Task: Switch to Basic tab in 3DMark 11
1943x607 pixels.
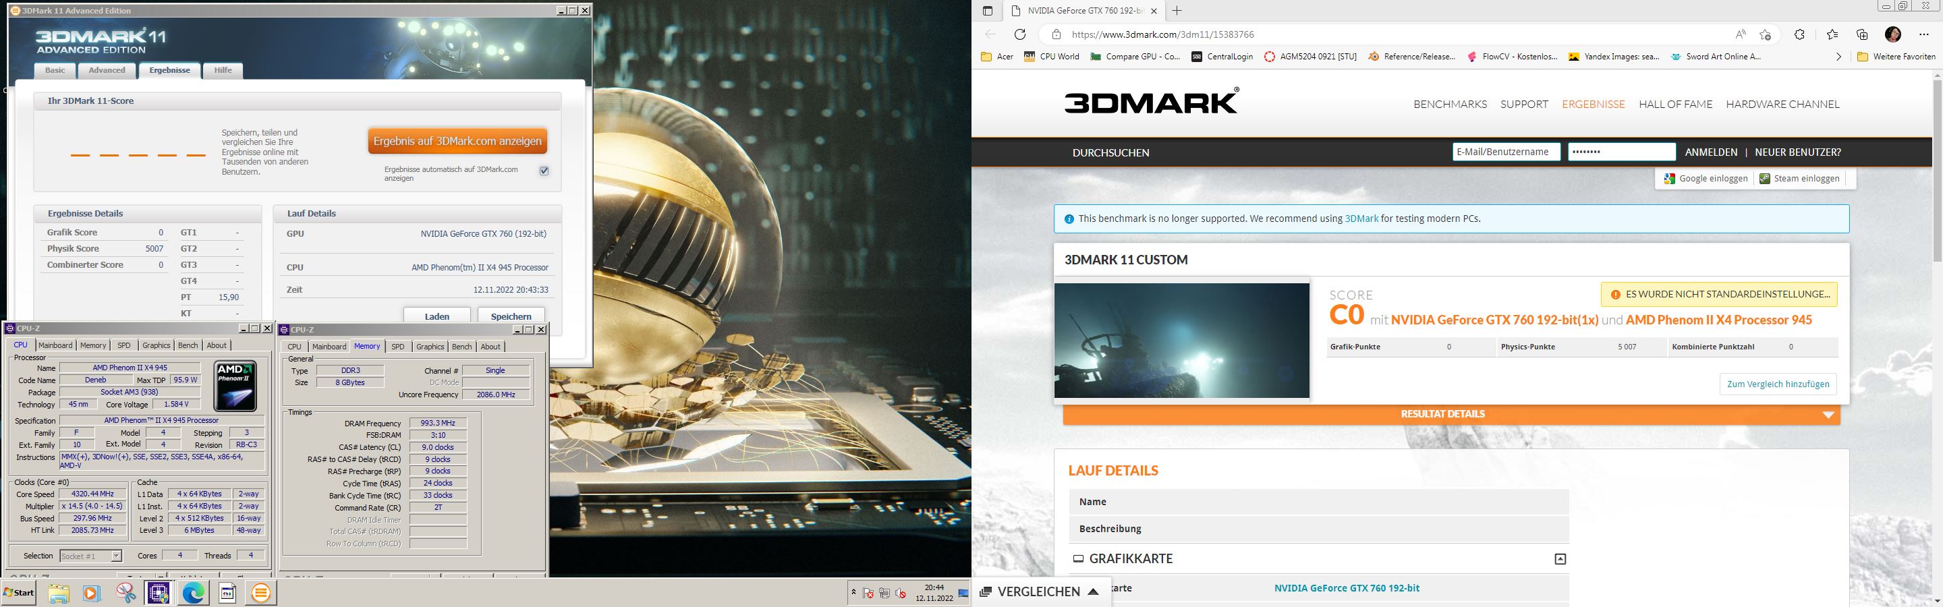Action: click(x=55, y=70)
